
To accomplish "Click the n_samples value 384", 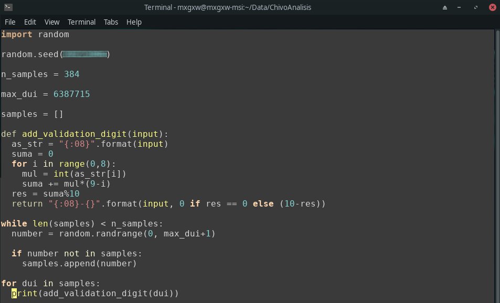I will (x=71, y=74).
